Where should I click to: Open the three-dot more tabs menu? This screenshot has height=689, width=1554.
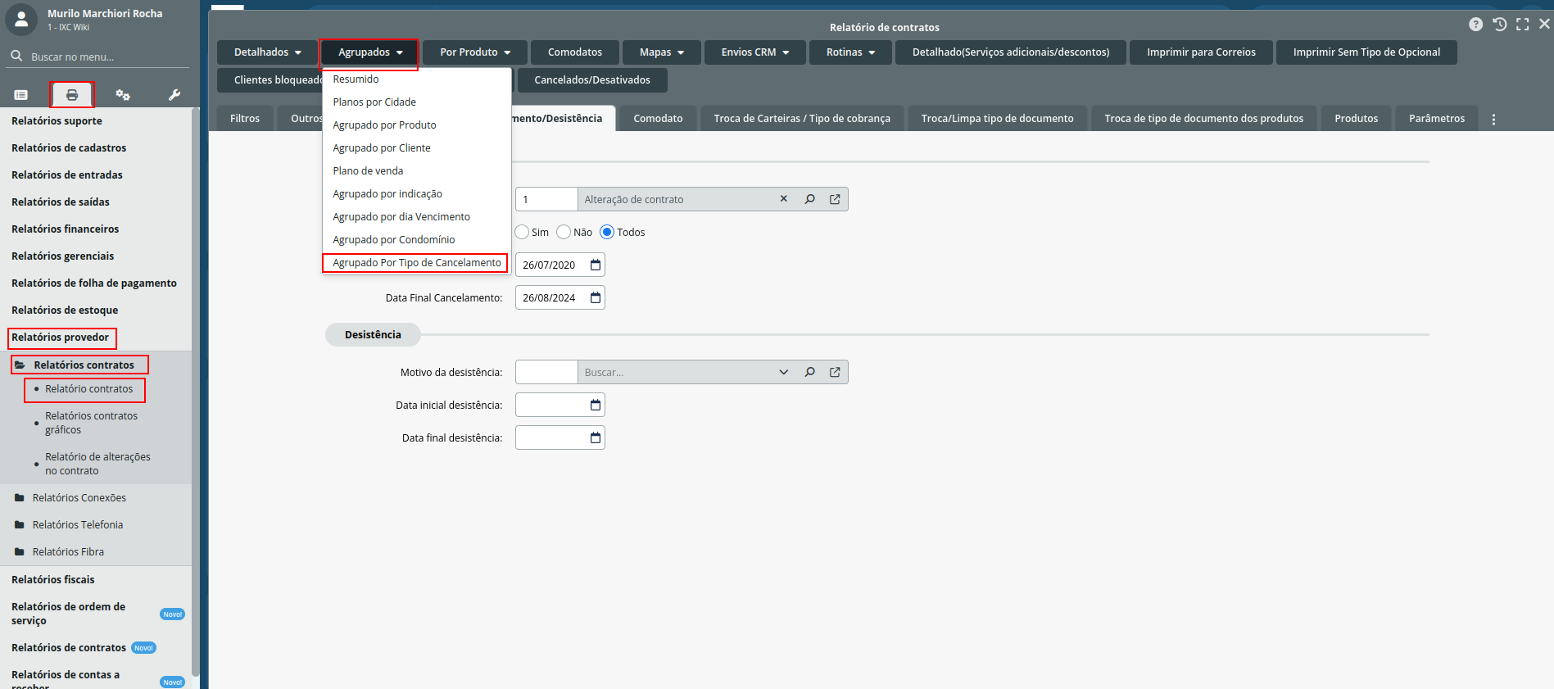pos(1493,120)
